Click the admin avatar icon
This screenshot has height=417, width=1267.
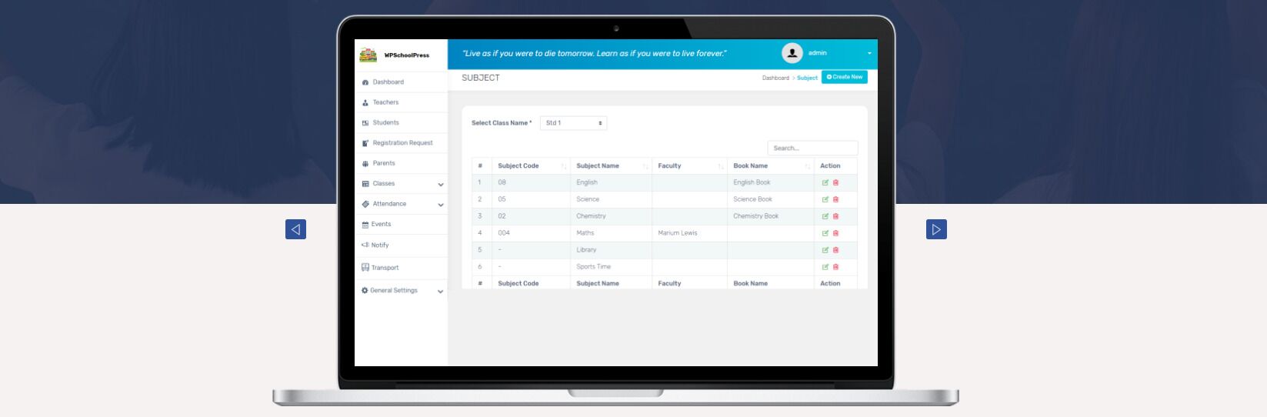(792, 53)
